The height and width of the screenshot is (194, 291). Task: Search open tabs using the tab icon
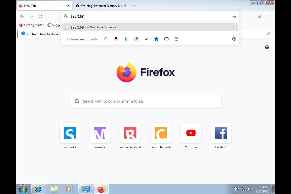pyautogui.click(x=166, y=39)
